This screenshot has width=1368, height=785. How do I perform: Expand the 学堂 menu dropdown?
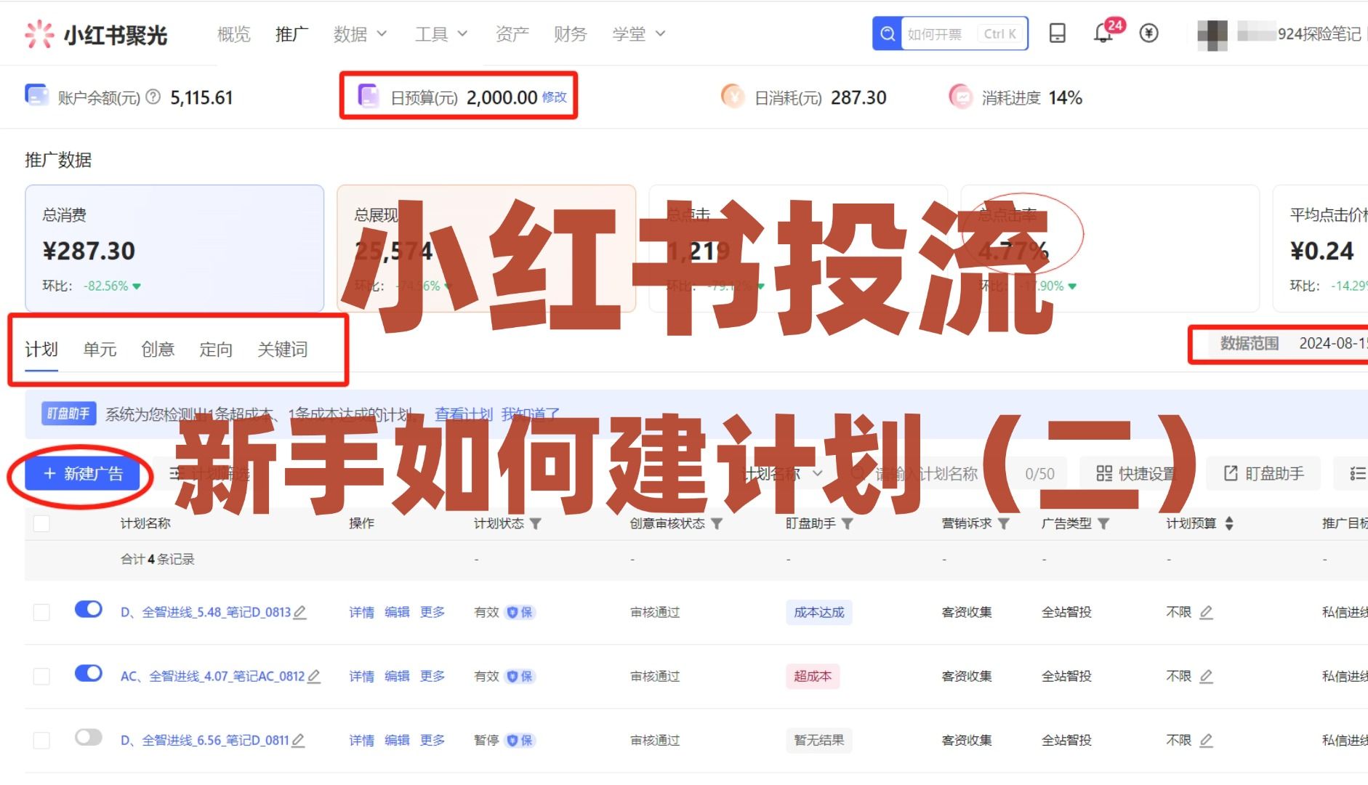[639, 34]
